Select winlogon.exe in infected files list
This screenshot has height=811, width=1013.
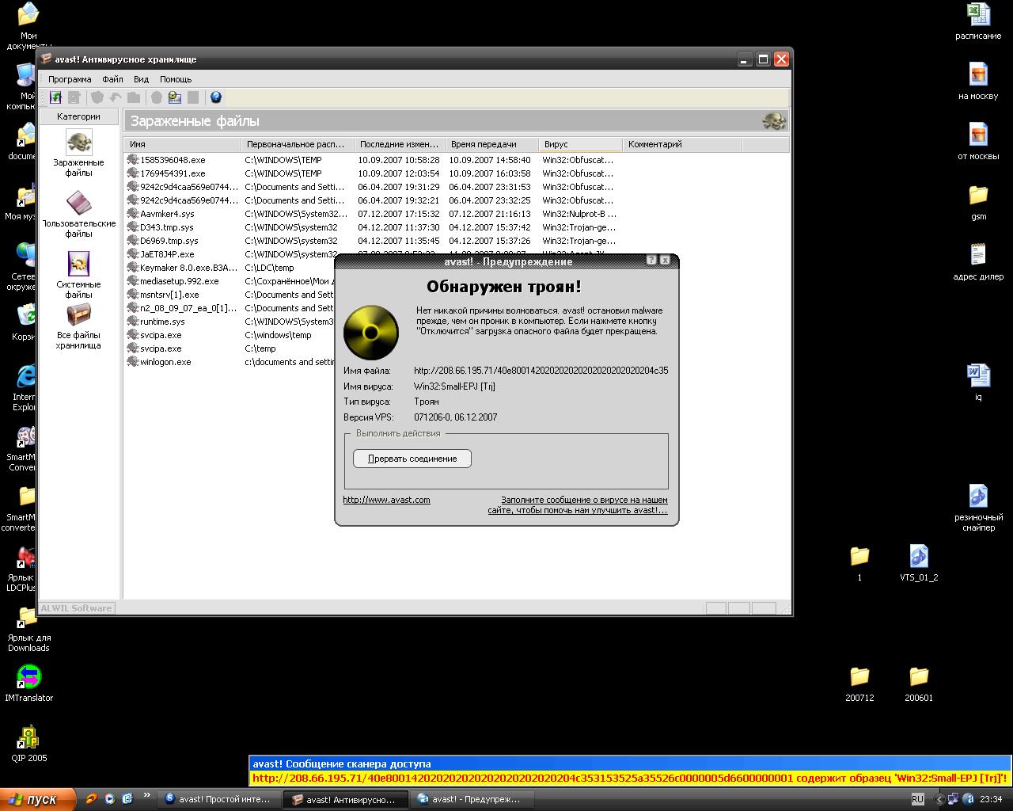pyautogui.click(x=165, y=362)
